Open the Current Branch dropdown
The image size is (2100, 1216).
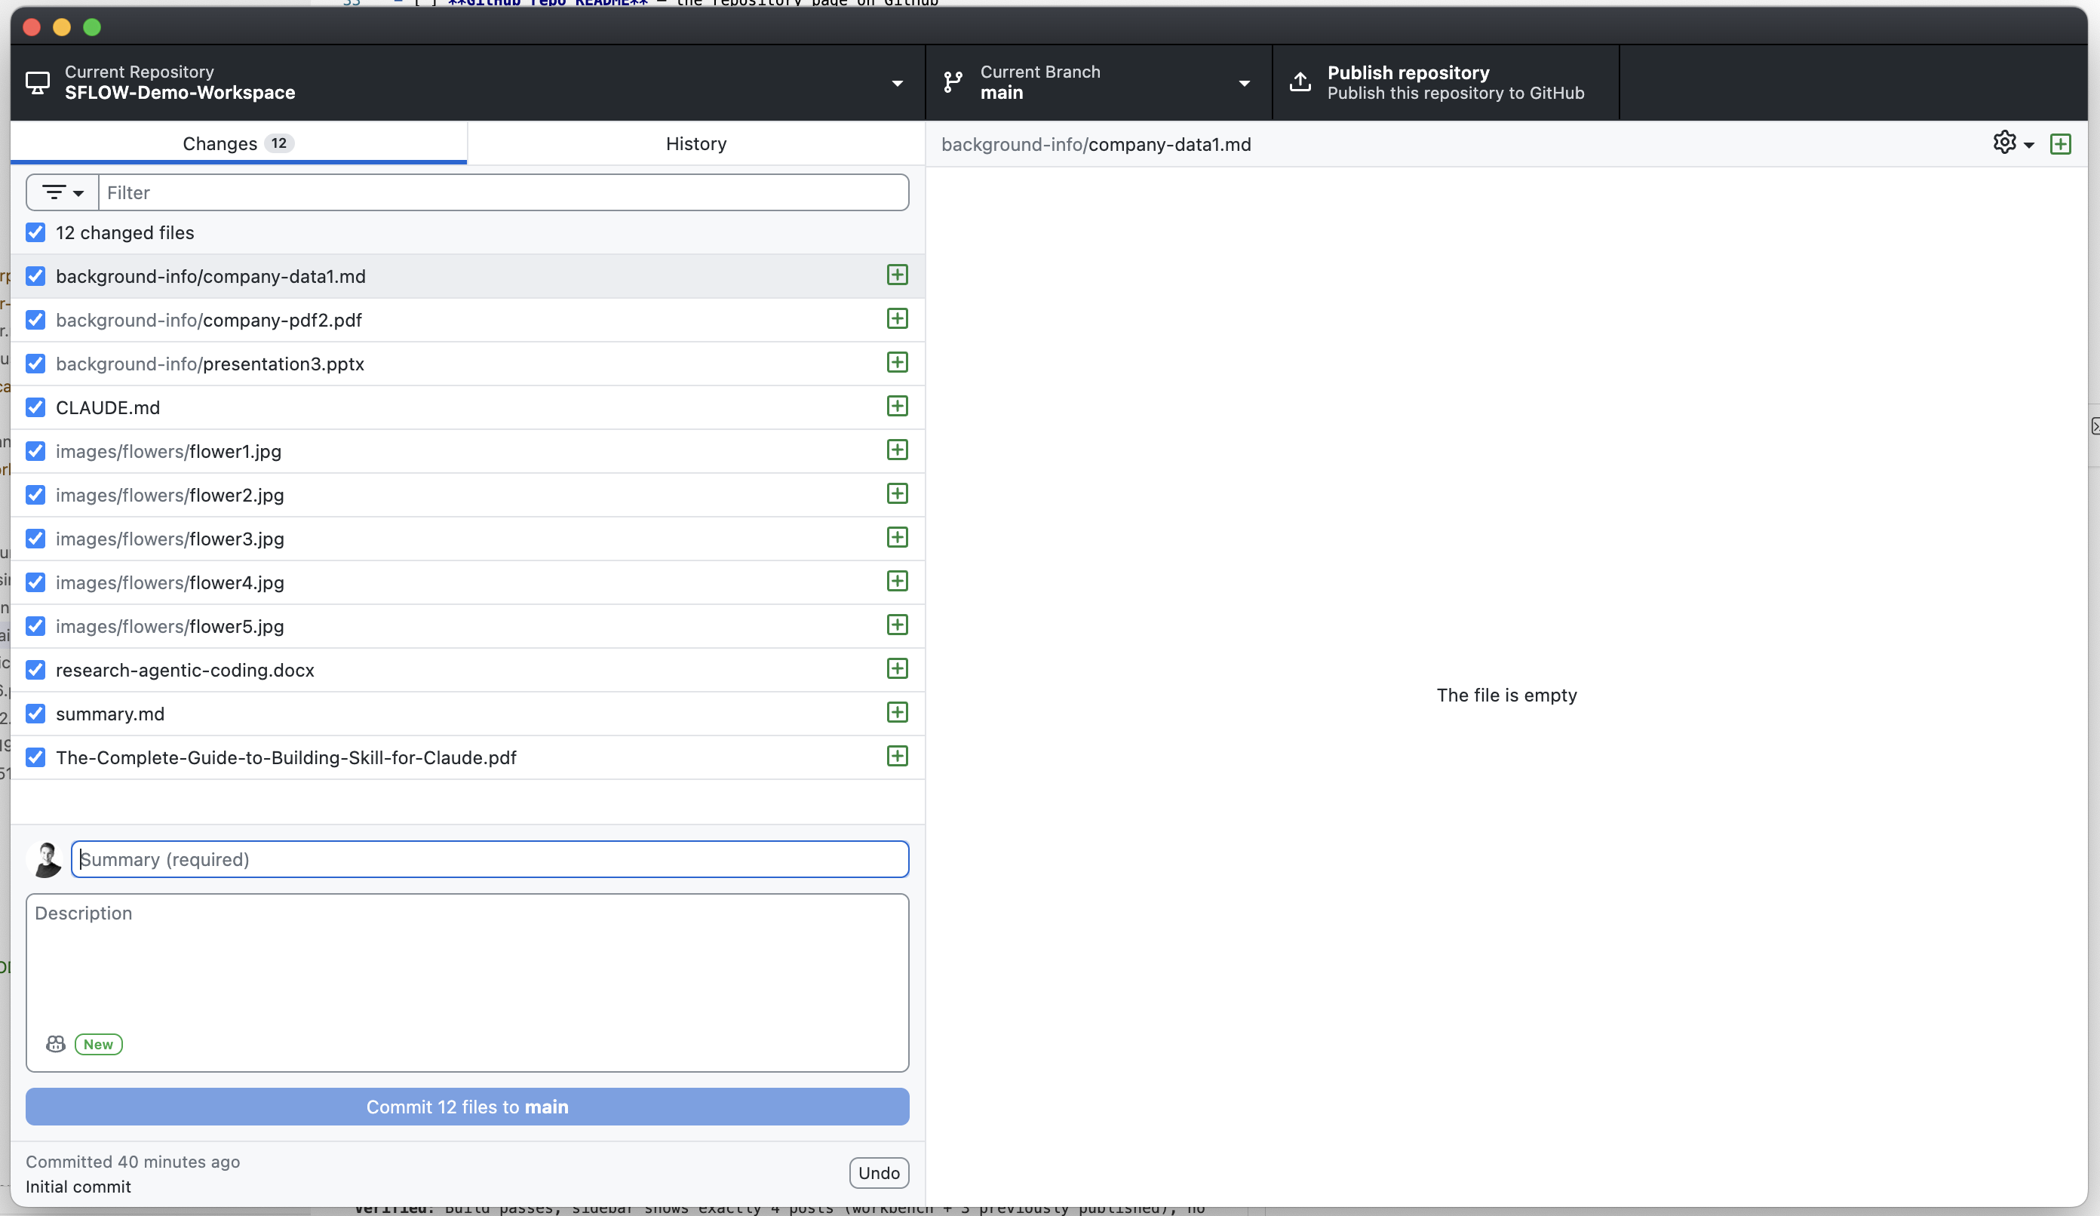tap(1243, 81)
